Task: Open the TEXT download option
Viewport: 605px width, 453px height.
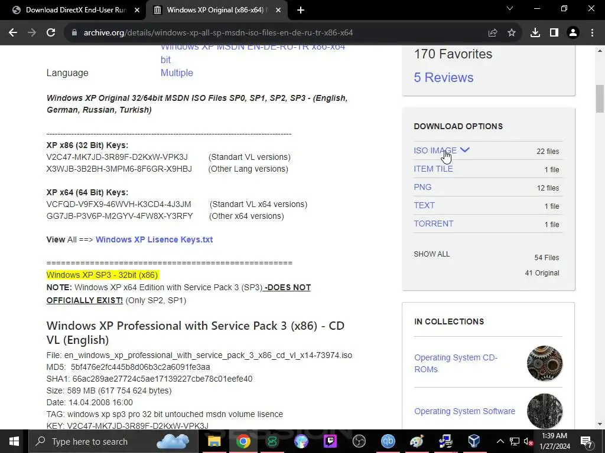Action: (424, 205)
